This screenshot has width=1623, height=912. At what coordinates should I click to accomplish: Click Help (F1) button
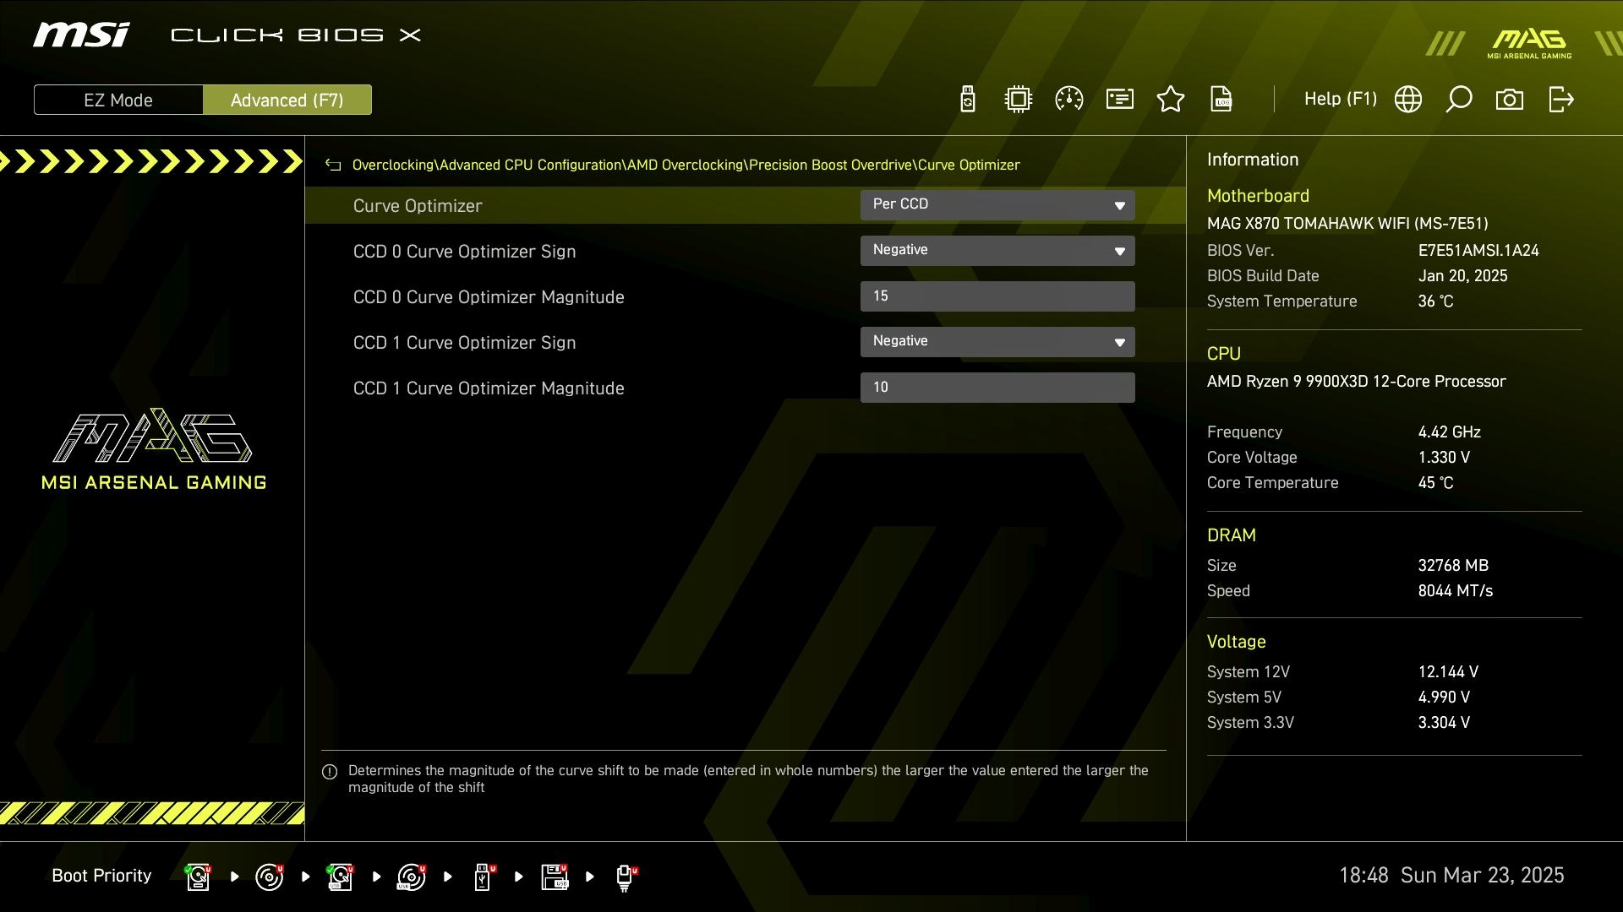1340,100
